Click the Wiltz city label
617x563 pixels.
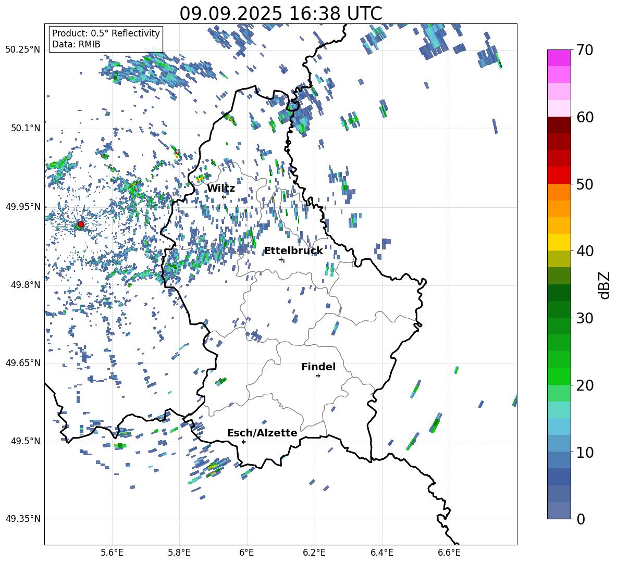221,189
